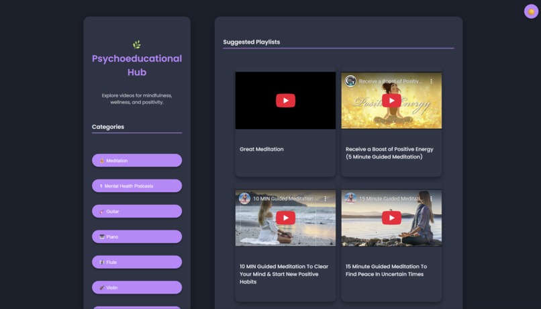Click the Suggested Playlists heading
Image resolution: width=541 pixels, height=309 pixels.
(x=252, y=42)
